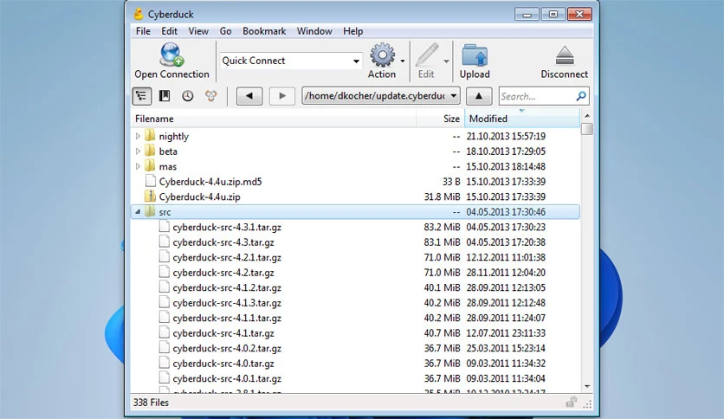The image size is (724, 419).
Task: Open the Quick Connect dropdown
Action: coord(356,61)
